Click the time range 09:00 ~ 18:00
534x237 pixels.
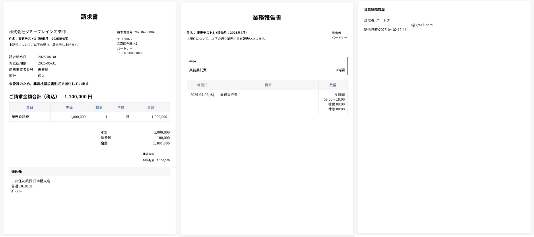click(x=334, y=99)
